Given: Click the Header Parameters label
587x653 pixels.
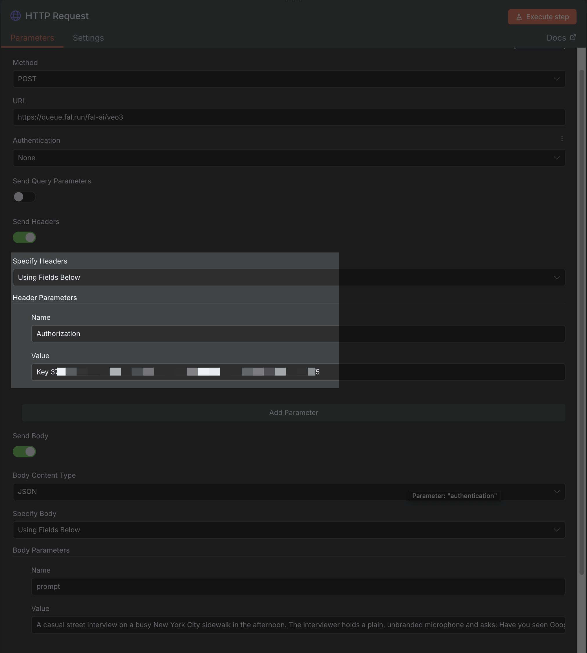Looking at the screenshot, I should [45, 297].
